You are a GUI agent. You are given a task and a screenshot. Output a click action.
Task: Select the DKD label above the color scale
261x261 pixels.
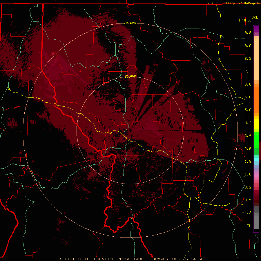coord(255,17)
